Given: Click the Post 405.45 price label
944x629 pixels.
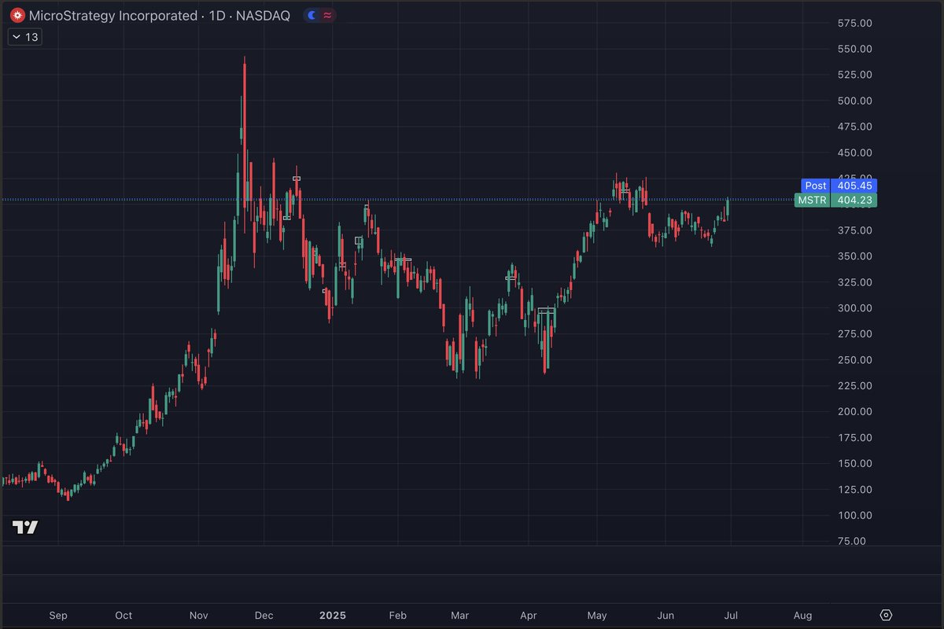Looking at the screenshot, I should (x=839, y=186).
